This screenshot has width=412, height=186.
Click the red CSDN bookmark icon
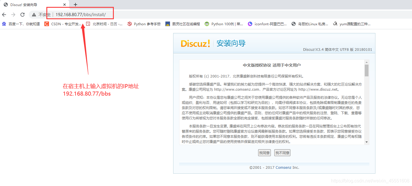point(47,24)
